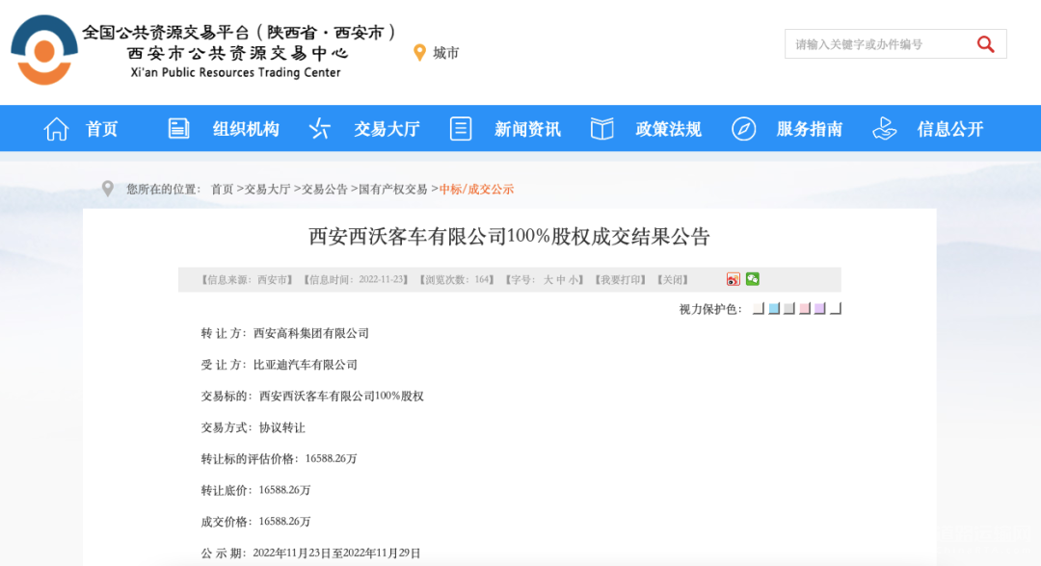Open the 首页 menu item
The image size is (1041, 566).
101,129
